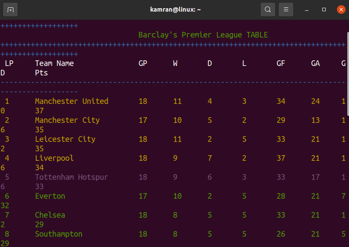Click the search magnifier icon
The image size is (349, 247).
268,9
